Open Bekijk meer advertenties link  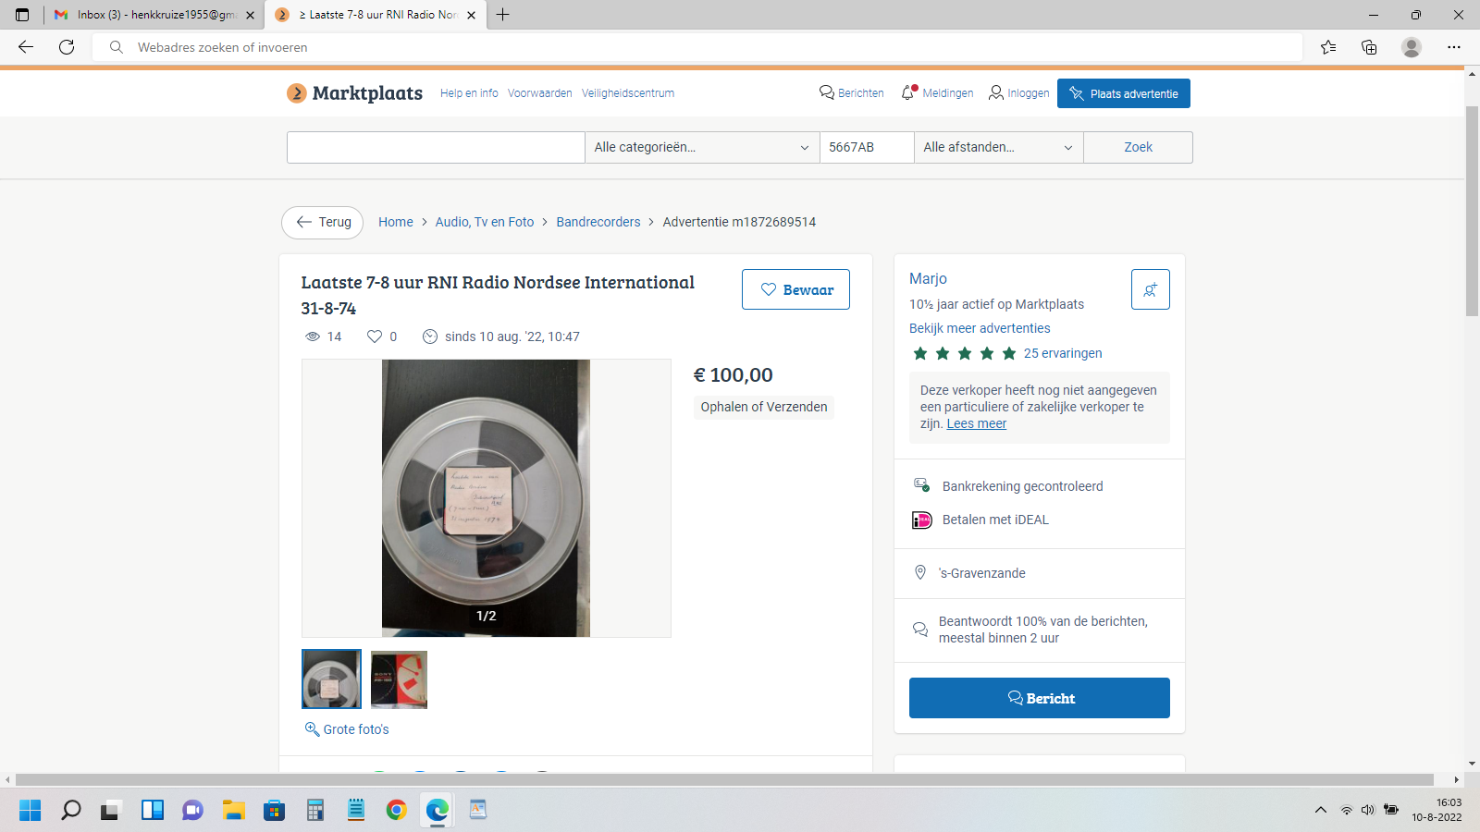[980, 328]
